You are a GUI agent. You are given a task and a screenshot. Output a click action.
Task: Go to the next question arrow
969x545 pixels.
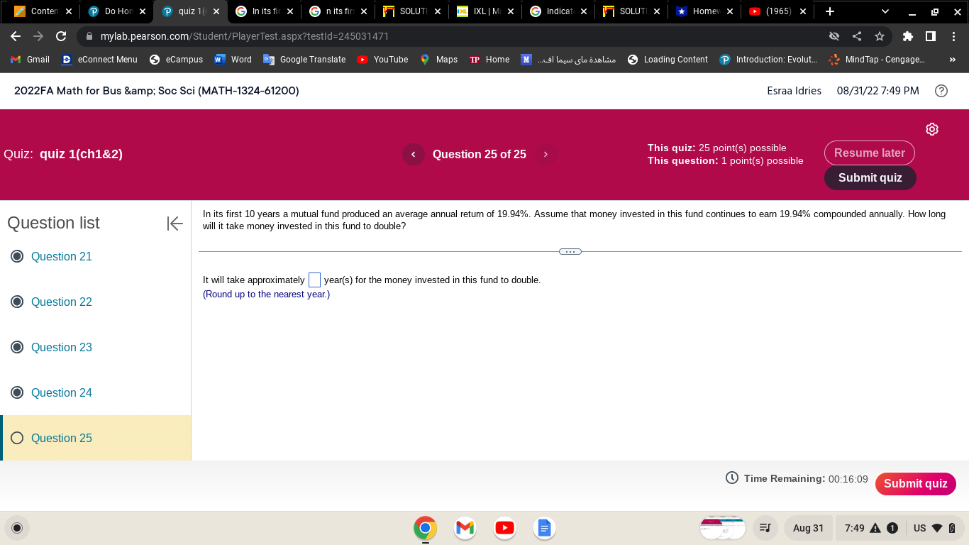point(546,155)
